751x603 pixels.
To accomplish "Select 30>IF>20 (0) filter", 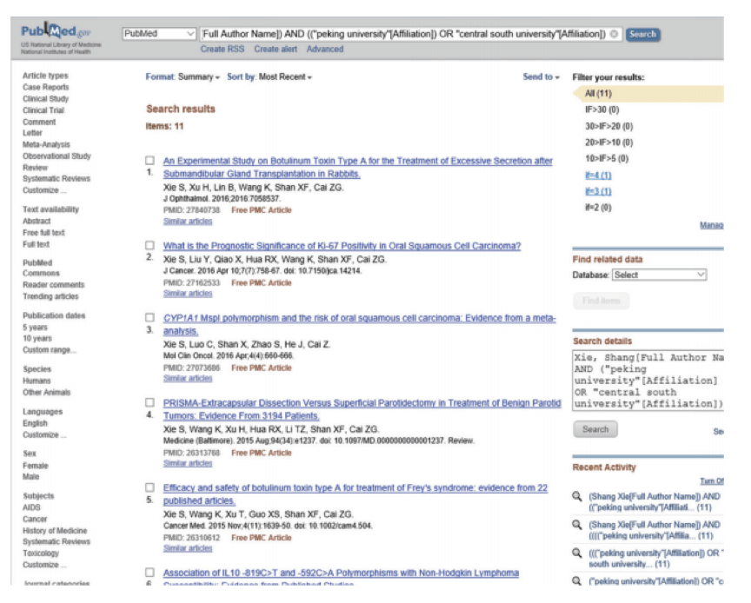I will pos(608,127).
